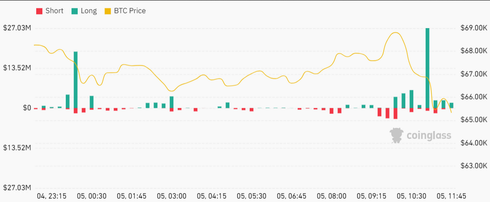Image resolution: width=490 pixels, height=202 pixels.
Task: Click the 04, 23:15 time label
Action: click(x=52, y=196)
